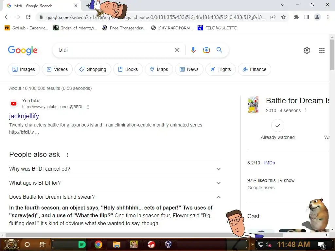335x251 pixels.
Task: Click the Chrome address bar URL
Action: (155, 17)
